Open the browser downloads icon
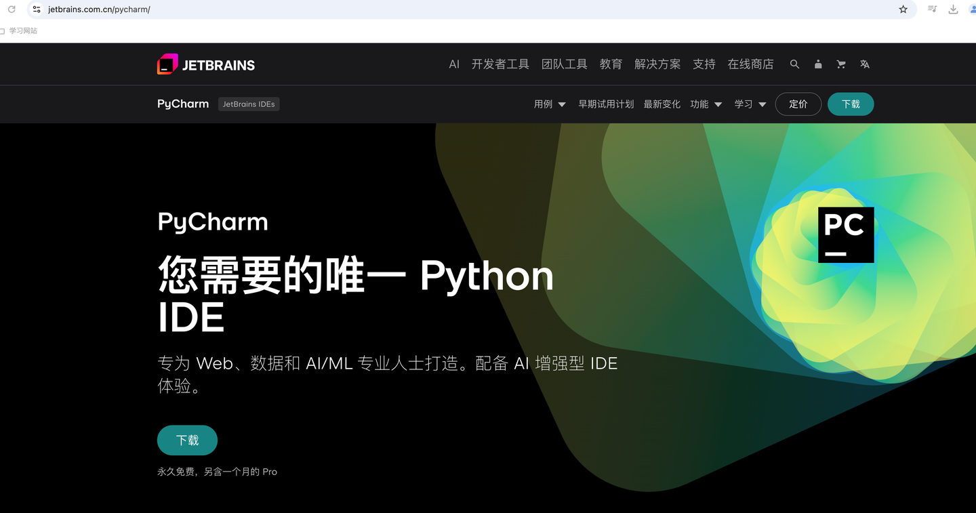This screenshot has height=513, width=976. tap(953, 9)
